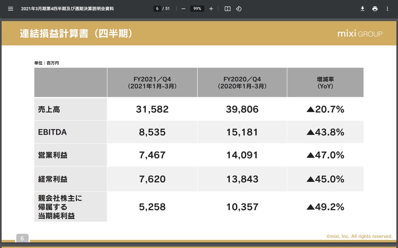The height and width of the screenshot is (248, 398).
Task: Edit the current page number field
Action: 157,9
